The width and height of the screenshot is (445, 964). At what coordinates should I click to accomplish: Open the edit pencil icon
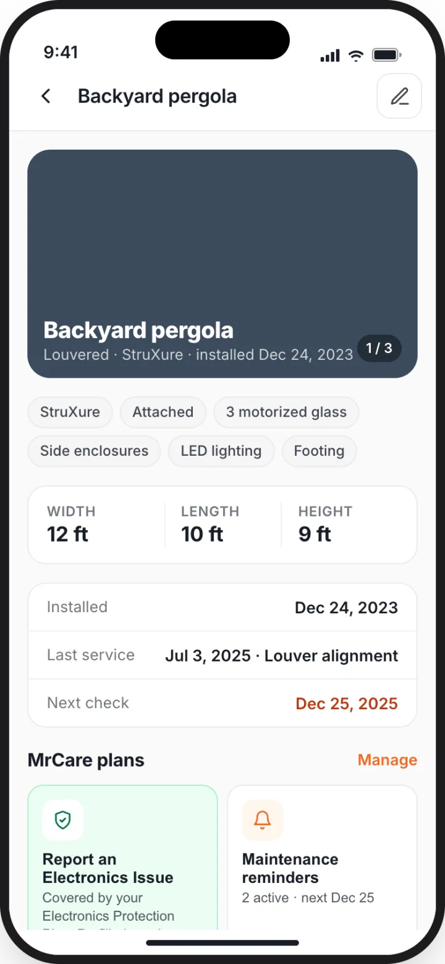(399, 96)
